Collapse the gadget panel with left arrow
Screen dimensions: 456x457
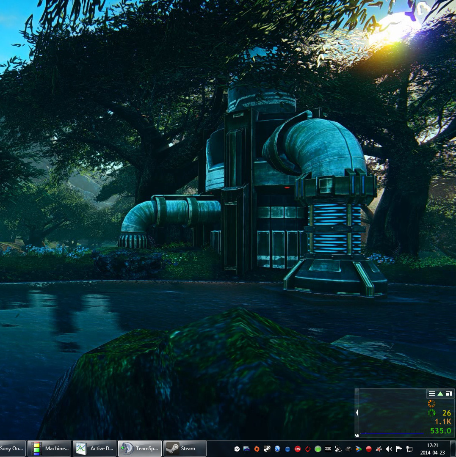[x=357, y=413]
